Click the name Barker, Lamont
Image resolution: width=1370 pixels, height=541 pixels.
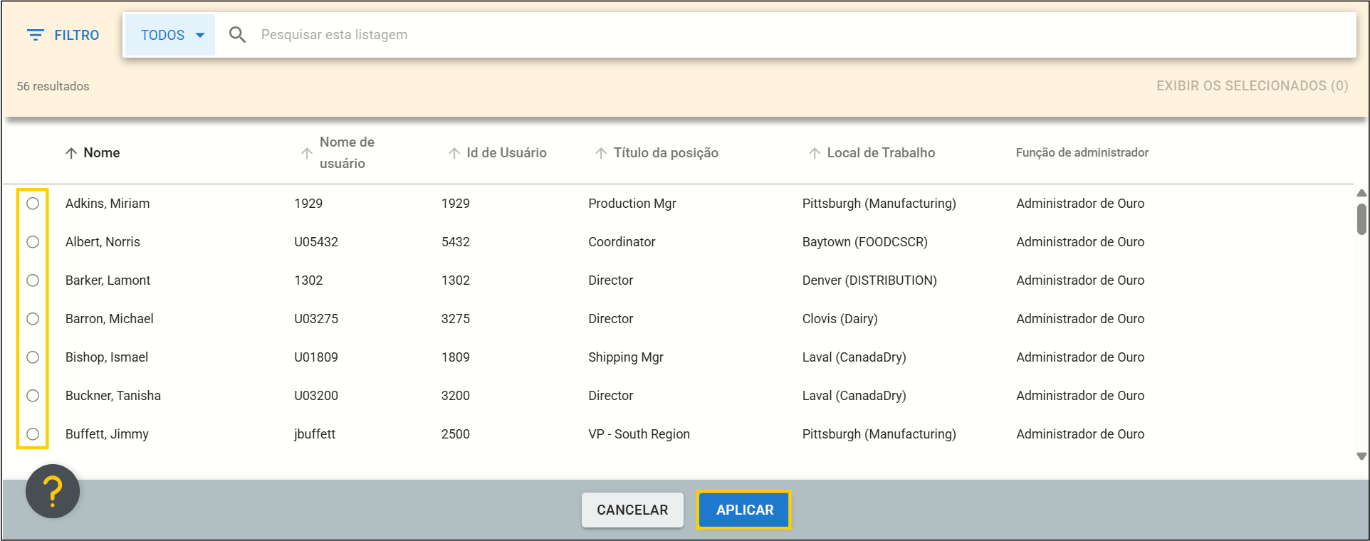[x=108, y=280]
